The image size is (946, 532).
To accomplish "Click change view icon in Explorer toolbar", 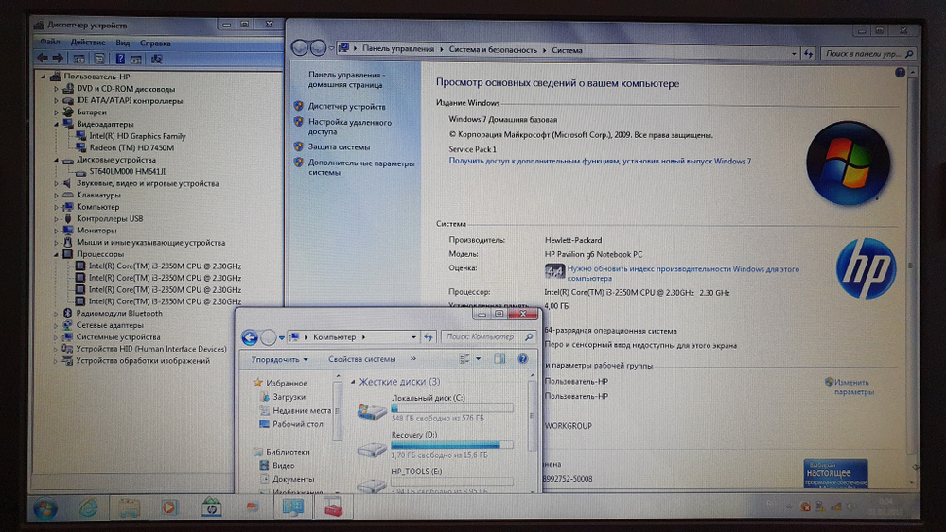I will pyautogui.click(x=464, y=359).
